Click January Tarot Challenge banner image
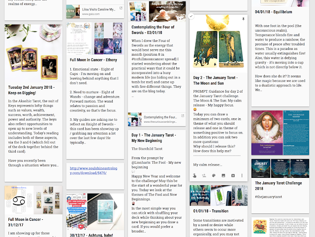The image size is (315, 237). click(x=280, y=168)
